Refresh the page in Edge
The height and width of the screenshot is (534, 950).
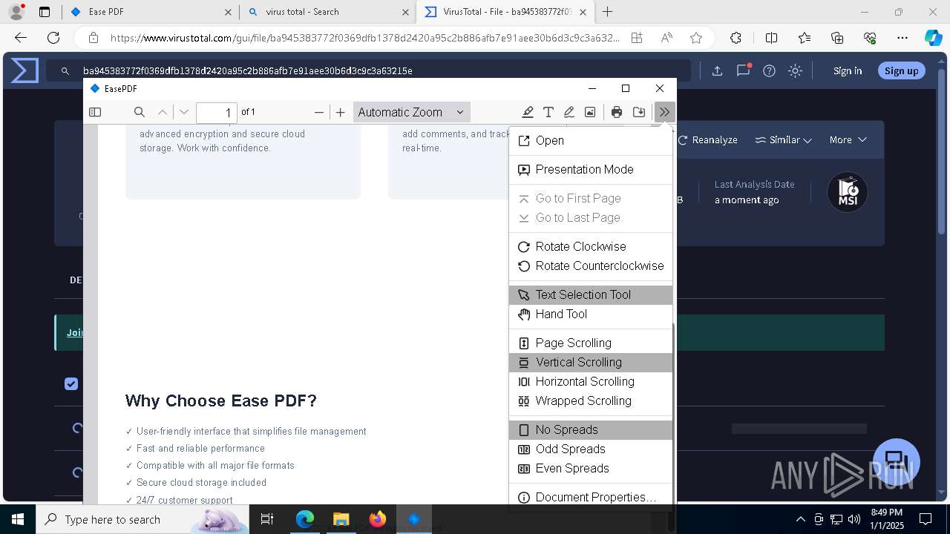(x=53, y=38)
